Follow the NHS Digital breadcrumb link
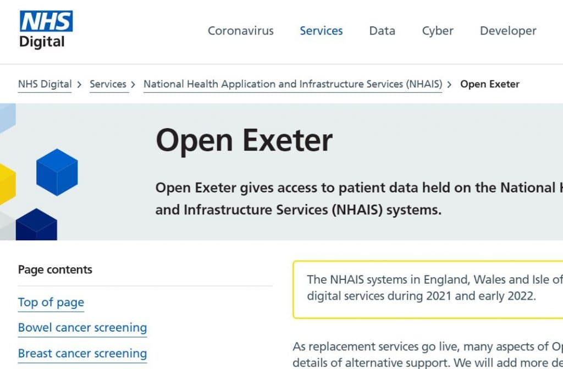563x369 pixels. (45, 84)
